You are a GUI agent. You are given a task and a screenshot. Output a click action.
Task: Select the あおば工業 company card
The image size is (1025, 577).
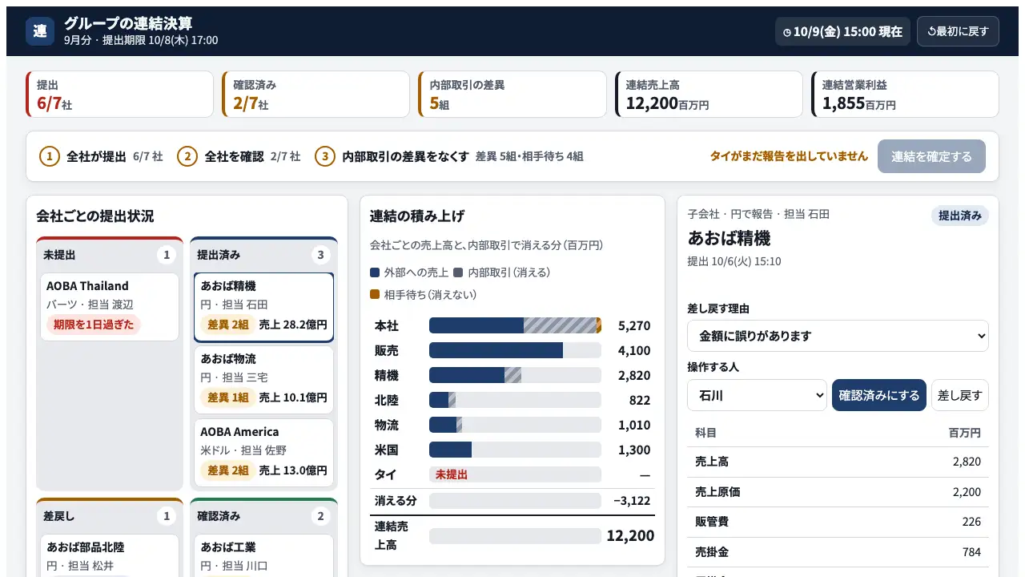pyautogui.click(x=263, y=555)
